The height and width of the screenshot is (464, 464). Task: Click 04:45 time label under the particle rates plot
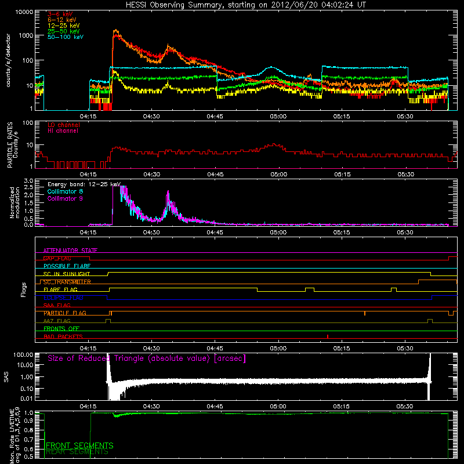click(215, 175)
